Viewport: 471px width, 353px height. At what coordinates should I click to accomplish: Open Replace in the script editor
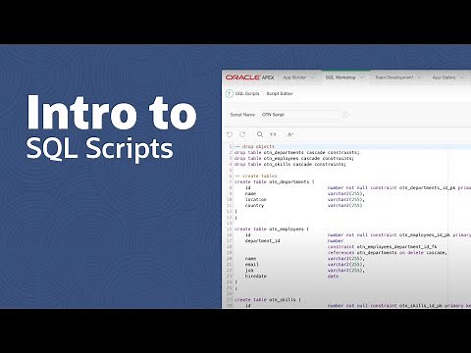point(273,134)
